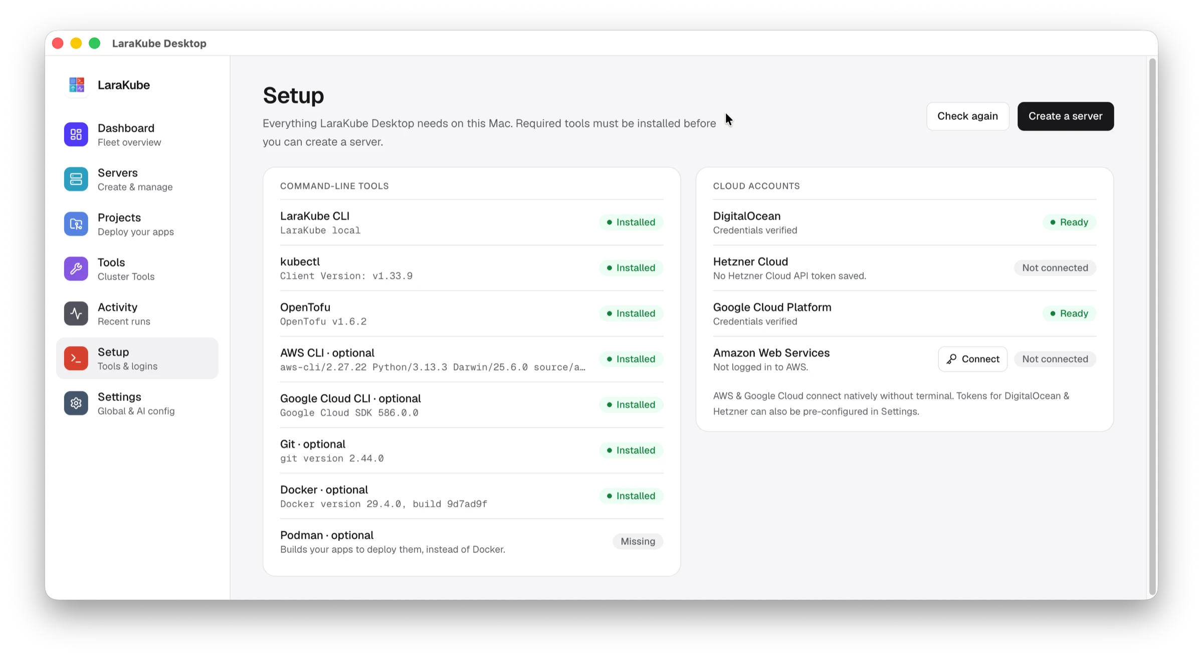Click Installed badge for Git
Image resolution: width=1203 pixels, height=659 pixels.
tap(631, 450)
